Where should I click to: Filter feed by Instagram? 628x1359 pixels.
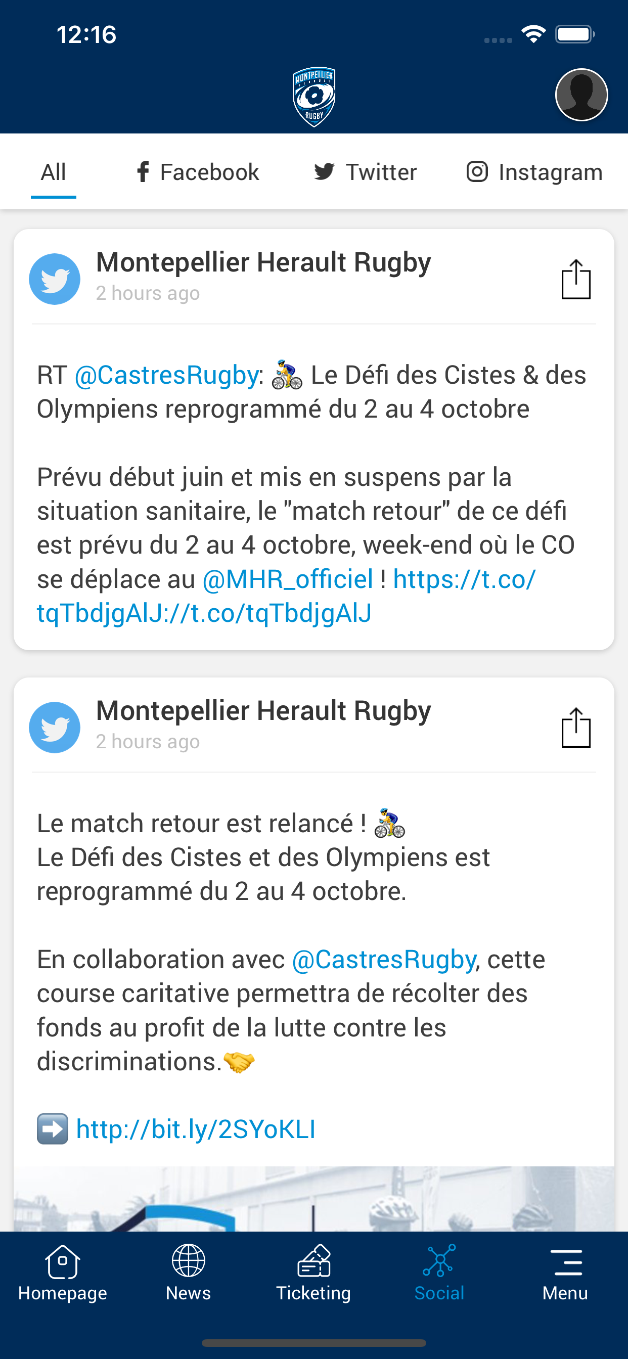click(534, 172)
